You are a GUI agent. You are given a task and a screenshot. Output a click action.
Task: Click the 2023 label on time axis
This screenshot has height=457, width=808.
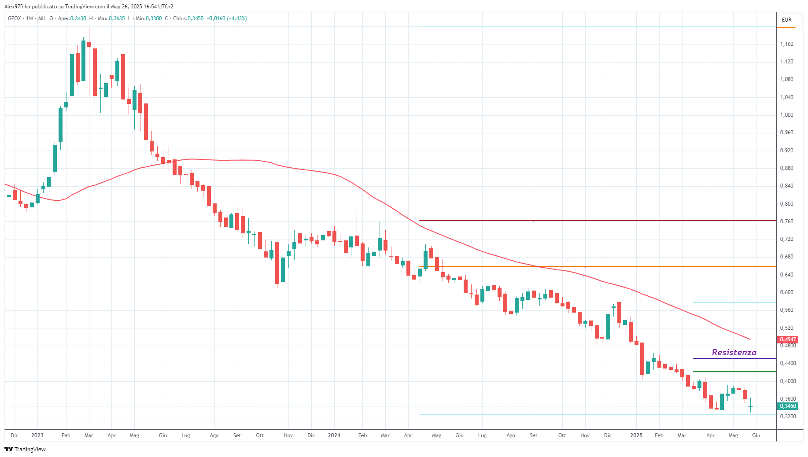[x=37, y=435]
